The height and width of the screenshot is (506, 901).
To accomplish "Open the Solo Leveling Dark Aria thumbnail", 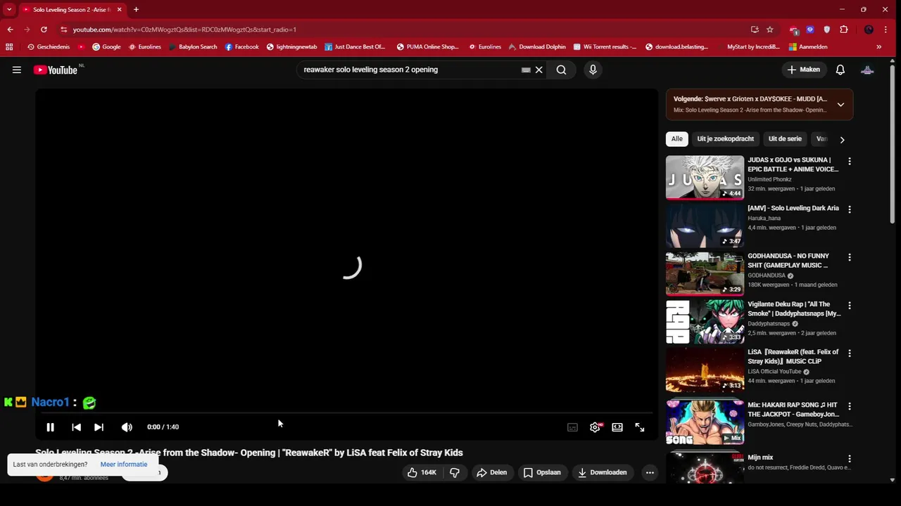I will pyautogui.click(x=705, y=225).
